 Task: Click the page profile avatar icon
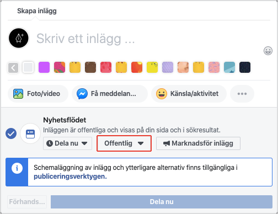tap(19, 38)
